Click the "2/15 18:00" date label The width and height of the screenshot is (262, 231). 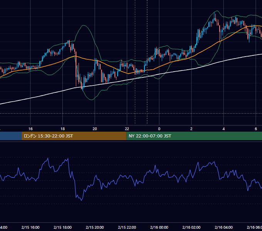(x=63, y=228)
